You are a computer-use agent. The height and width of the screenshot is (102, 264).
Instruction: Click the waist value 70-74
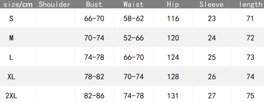[133, 77]
